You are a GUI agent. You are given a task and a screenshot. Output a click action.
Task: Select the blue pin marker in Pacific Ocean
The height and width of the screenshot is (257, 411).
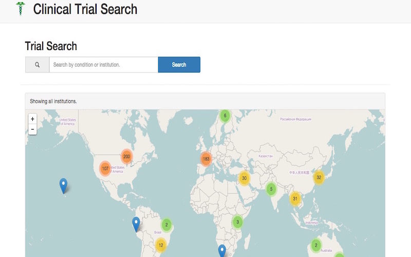pos(63,185)
